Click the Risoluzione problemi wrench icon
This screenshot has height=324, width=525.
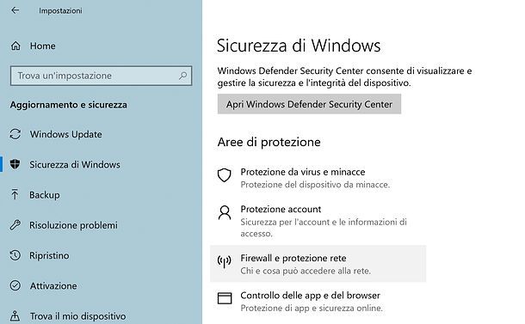[x=15, y=225]
